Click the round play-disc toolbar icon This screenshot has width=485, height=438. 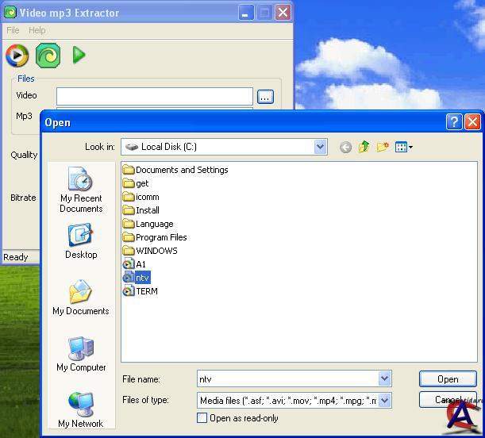click(17, 55)
